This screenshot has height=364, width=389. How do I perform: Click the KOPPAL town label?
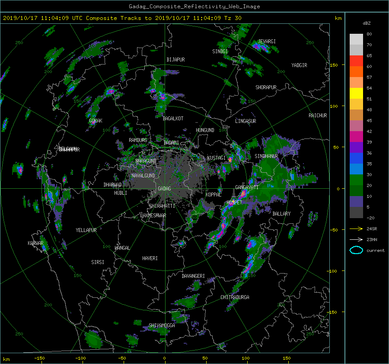coord(214,195)
